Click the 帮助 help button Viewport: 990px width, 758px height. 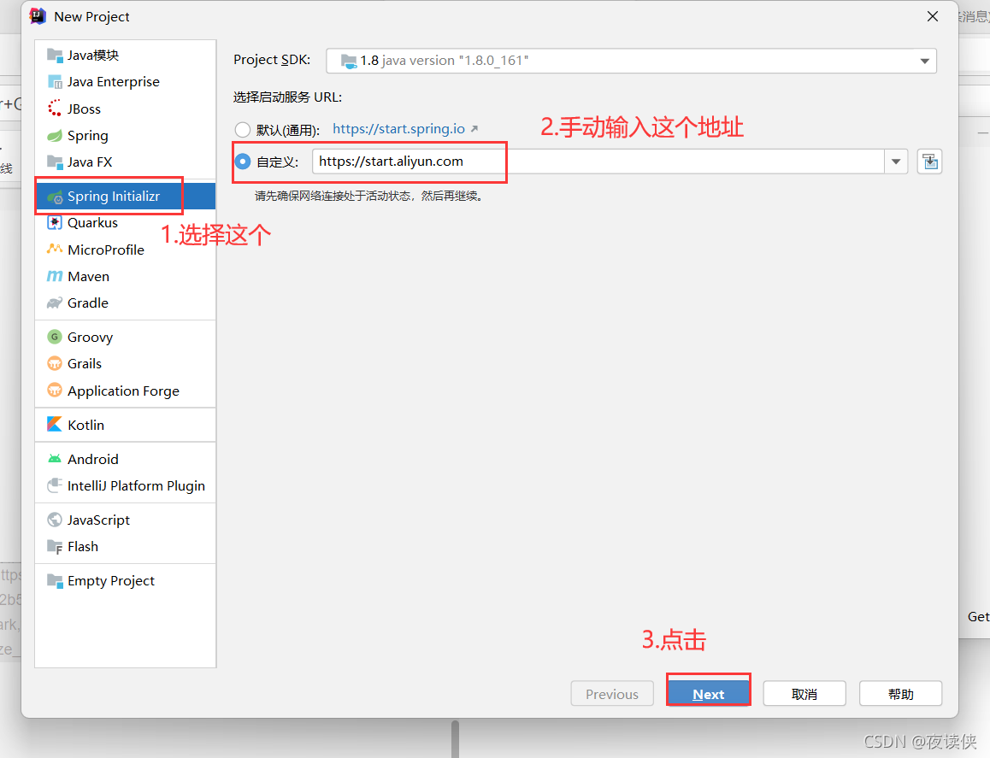point(900,694)
